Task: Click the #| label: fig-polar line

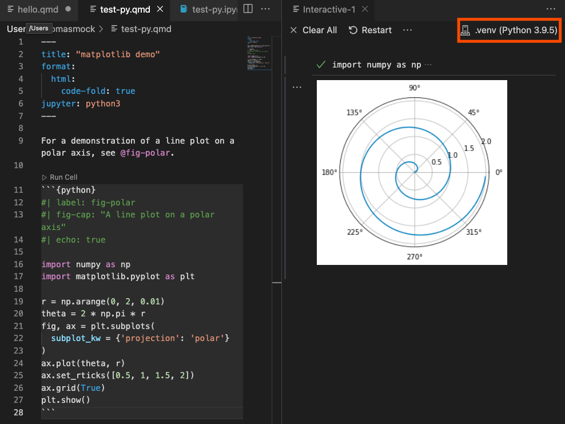Action: click(88, 203)
